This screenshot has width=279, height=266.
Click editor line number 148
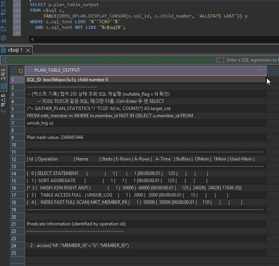(17, 33)
